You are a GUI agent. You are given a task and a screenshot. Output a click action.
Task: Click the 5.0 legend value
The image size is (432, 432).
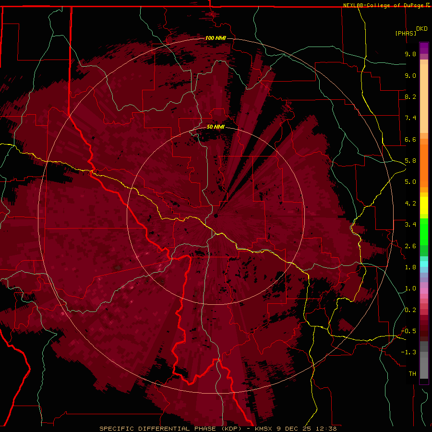click(x=410, y=182)
